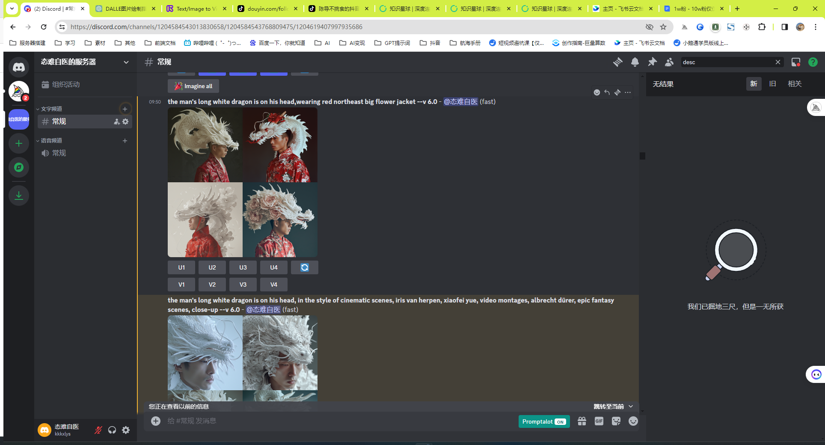Open threads icon in channel header

pyautogui.click(x=618, y=62)
